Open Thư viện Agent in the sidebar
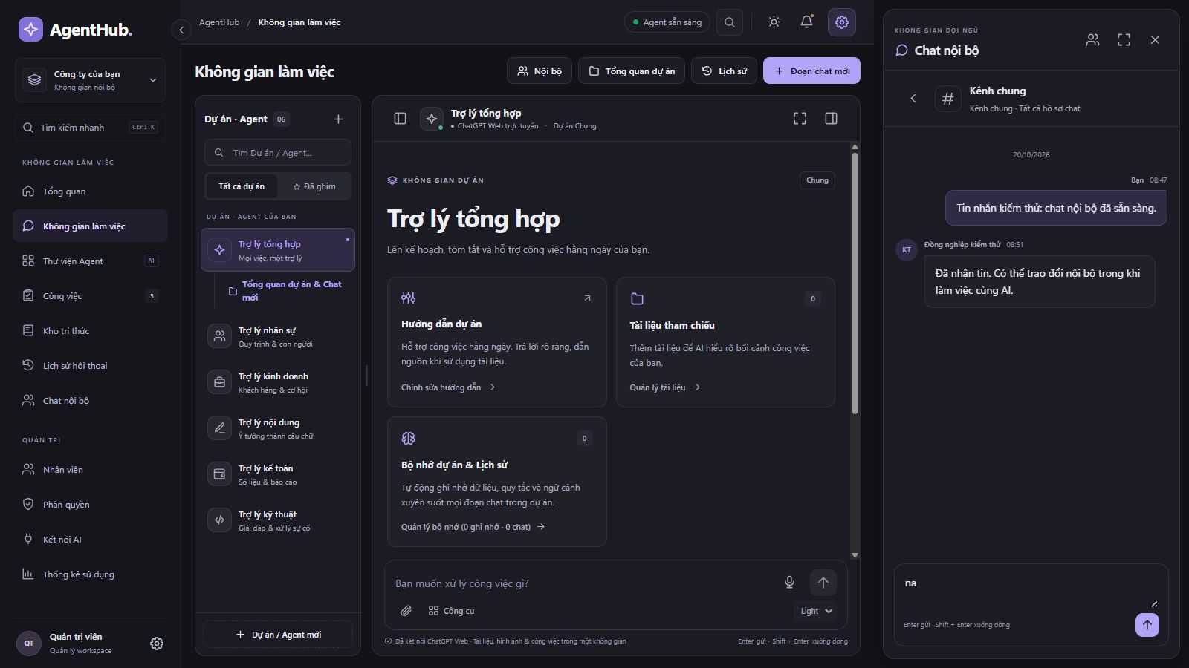1189x668 pixels. click(90, 261)
